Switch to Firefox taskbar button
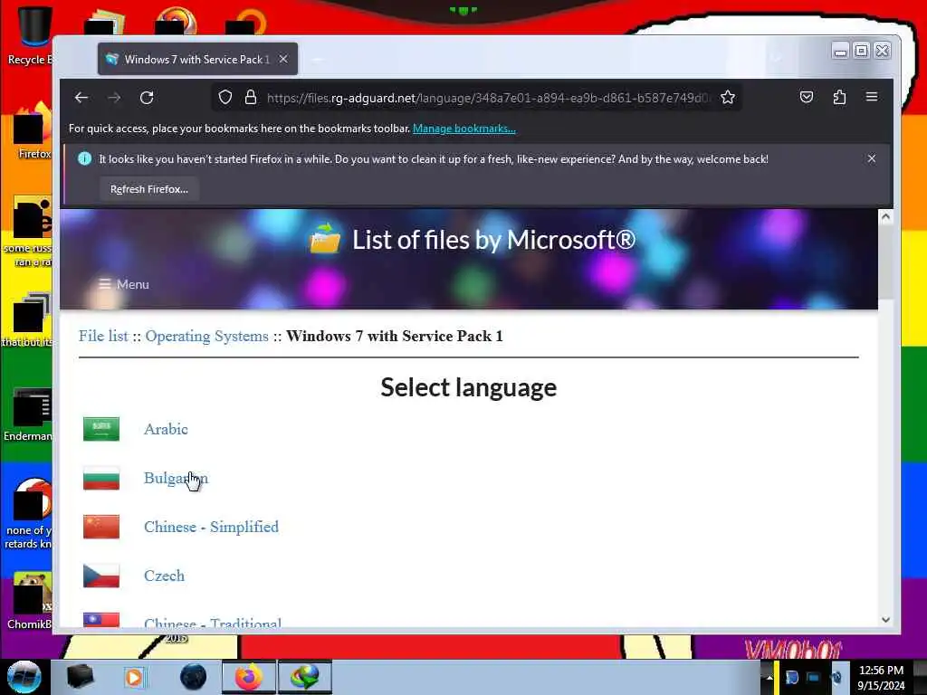 click(x=249, y=677)
